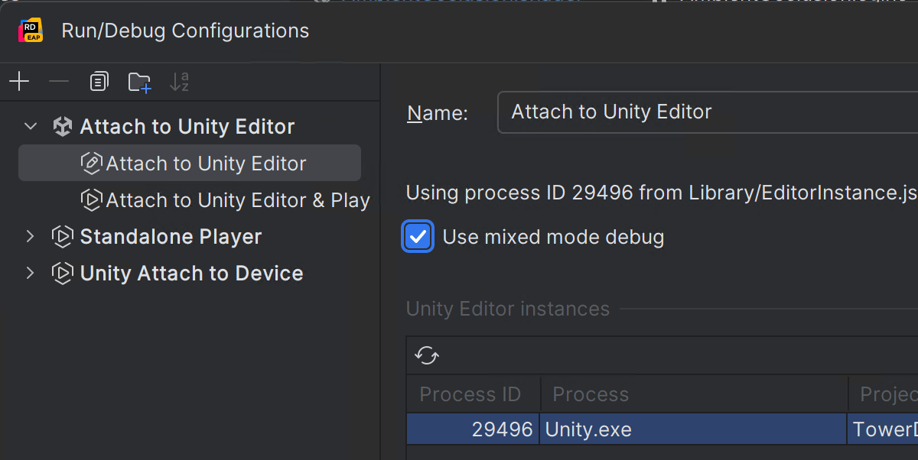Screen dimensions: 918x460
Task: Expand the Unity Attach to Device group
Action: [31, 274]
